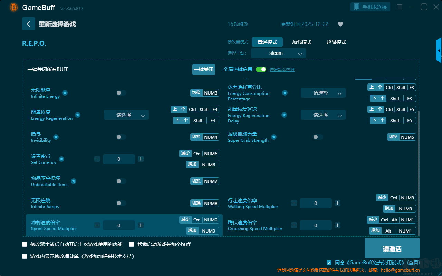Decrease Crouching Speed Multiplier with minus
442x276 pixels.
click(294, 225)
